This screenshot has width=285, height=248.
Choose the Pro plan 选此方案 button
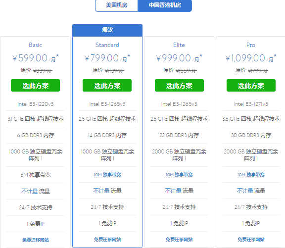pos(251,86)
